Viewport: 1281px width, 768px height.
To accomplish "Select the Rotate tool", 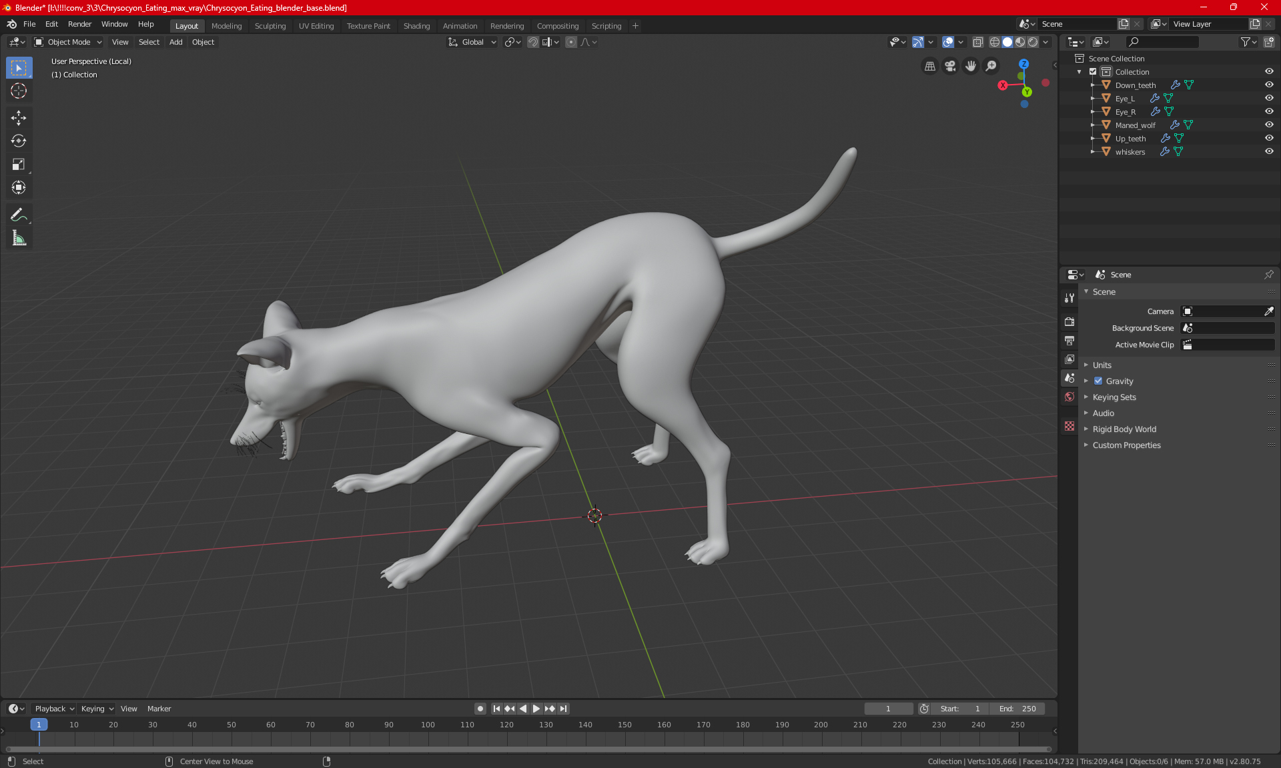I will click(x=19, y=141).
